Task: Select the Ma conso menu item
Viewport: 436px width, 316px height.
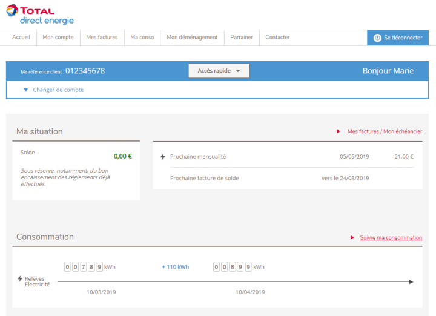Action: point(142,38)
